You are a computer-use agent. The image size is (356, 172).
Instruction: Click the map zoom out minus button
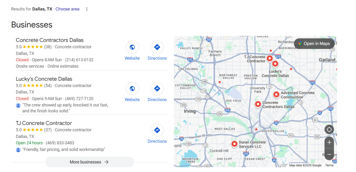(329, 154)
